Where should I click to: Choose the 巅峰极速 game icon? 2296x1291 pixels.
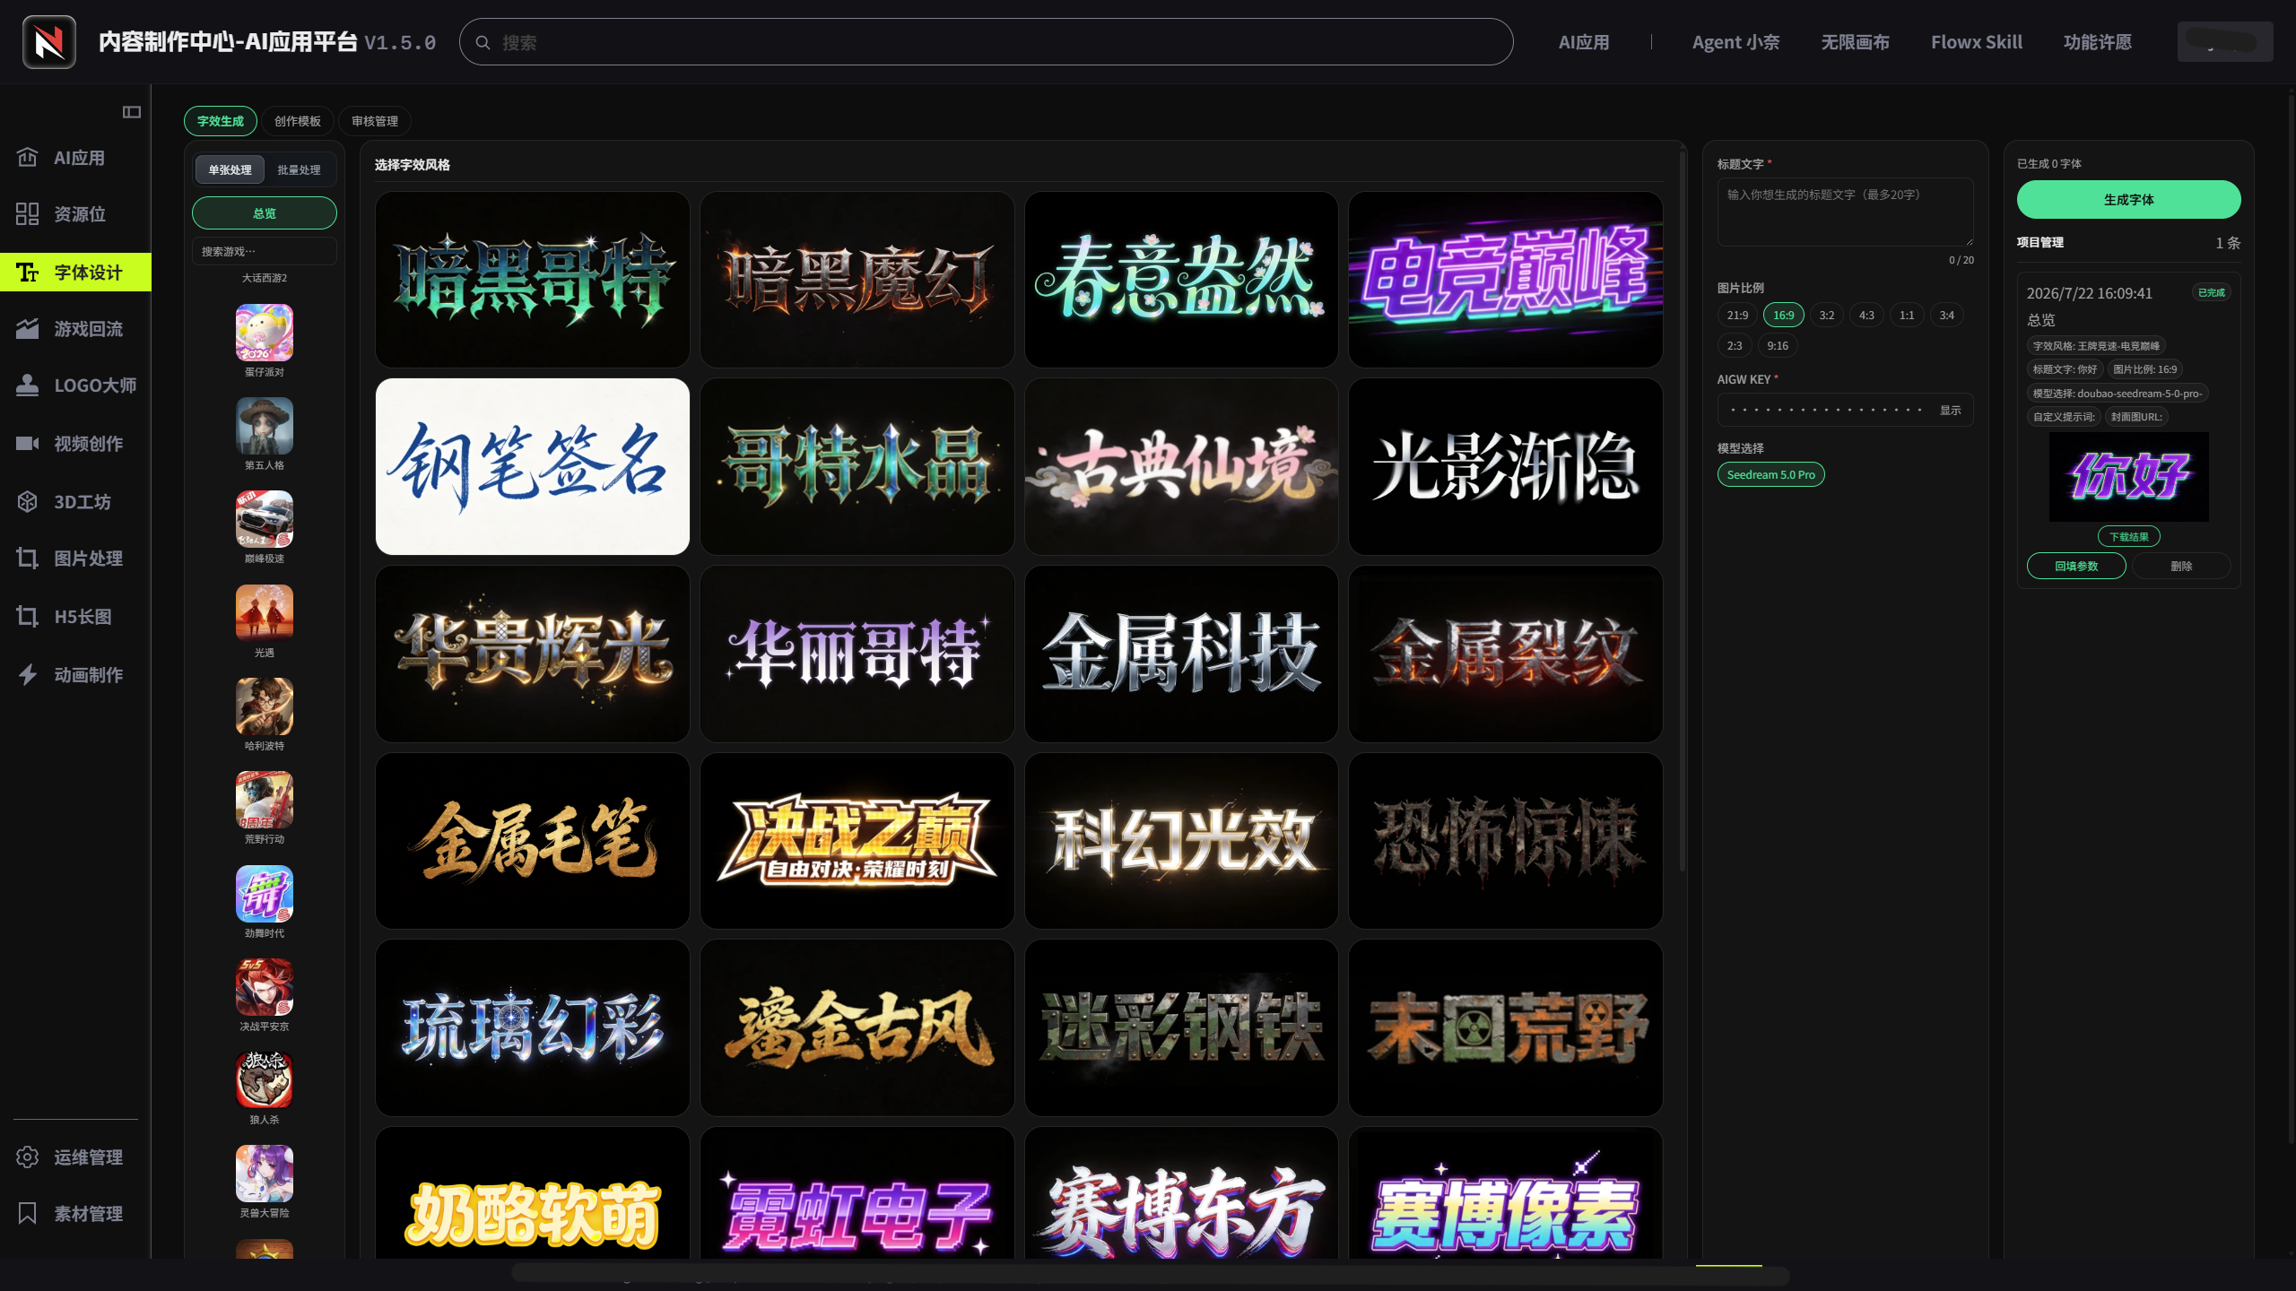(265, 519)
